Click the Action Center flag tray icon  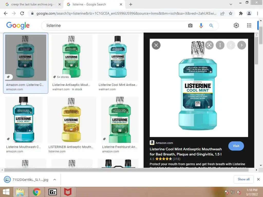(x=226, y=192)
